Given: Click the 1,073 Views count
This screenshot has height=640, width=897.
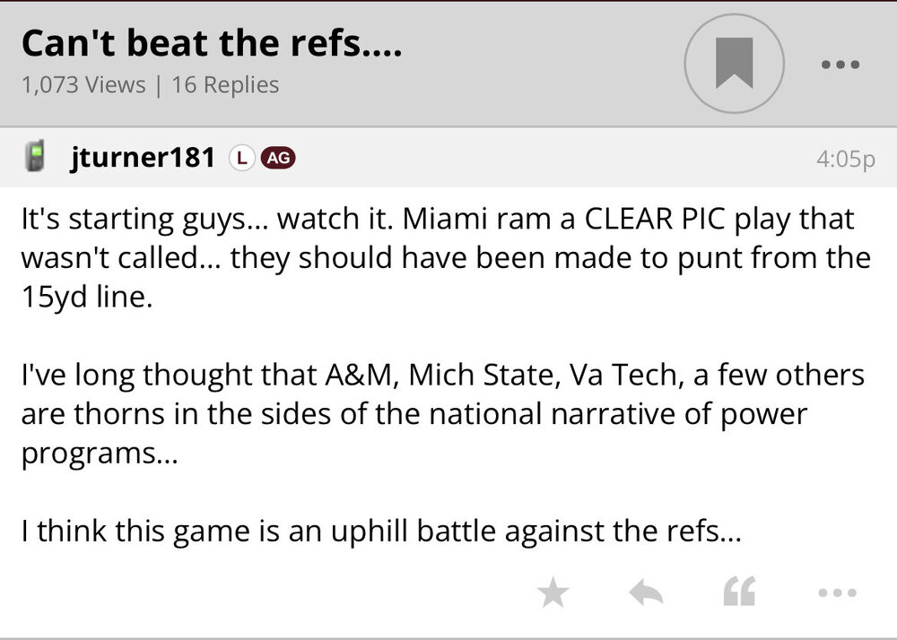Looking at the screenshot, I should 83,85.
